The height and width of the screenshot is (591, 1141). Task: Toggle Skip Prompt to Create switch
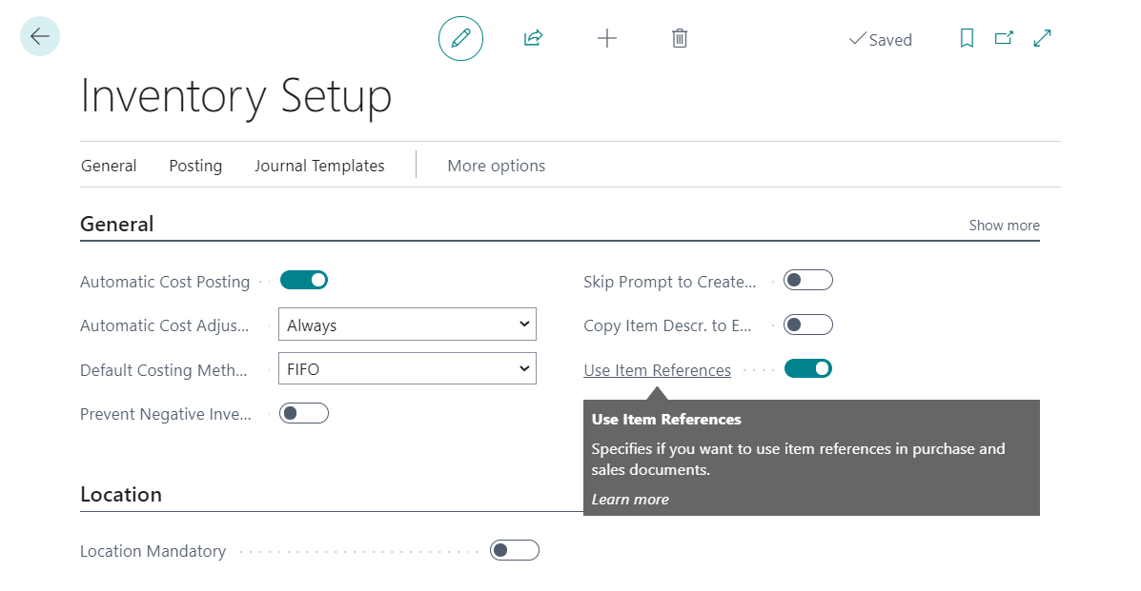(807, 280)
